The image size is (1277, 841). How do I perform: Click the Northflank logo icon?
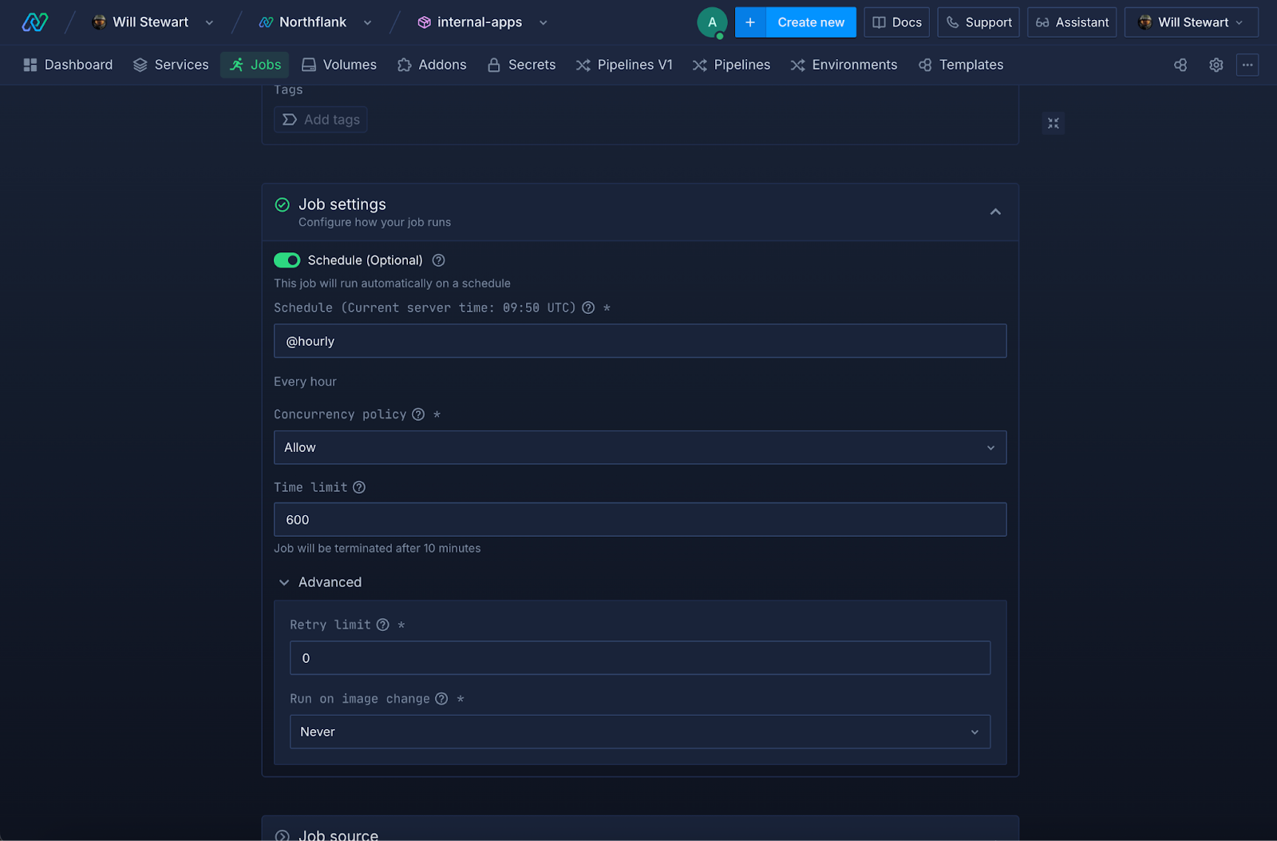point(34,22)
